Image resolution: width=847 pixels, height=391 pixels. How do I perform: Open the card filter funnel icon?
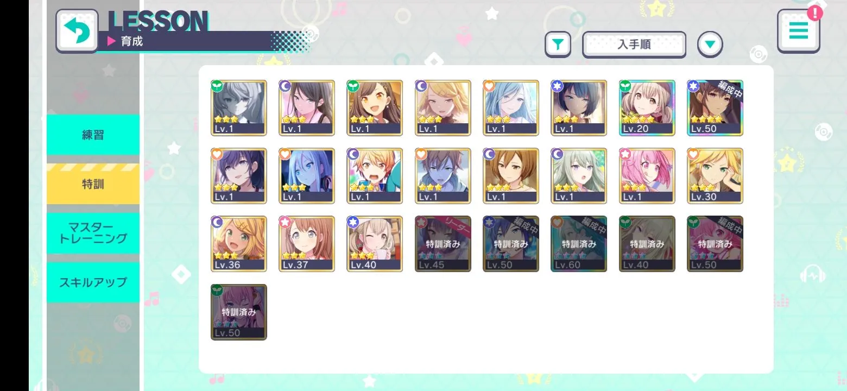click(x=558, y=45)
